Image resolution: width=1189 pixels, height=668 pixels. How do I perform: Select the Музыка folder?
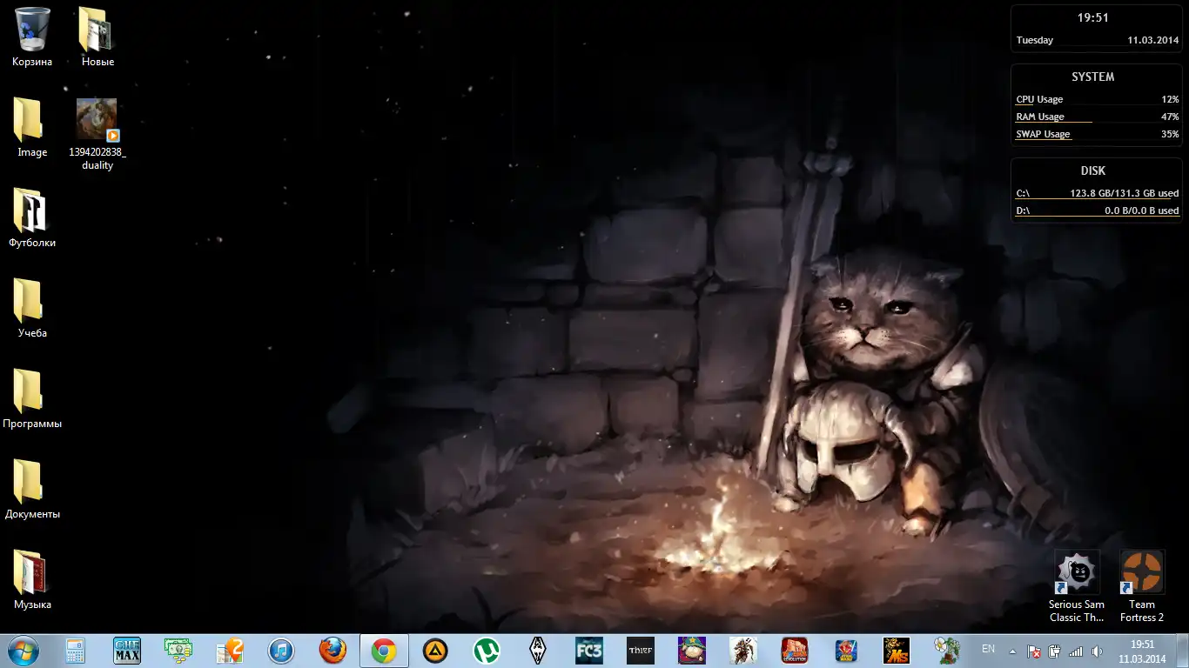(x=32, y=580)
